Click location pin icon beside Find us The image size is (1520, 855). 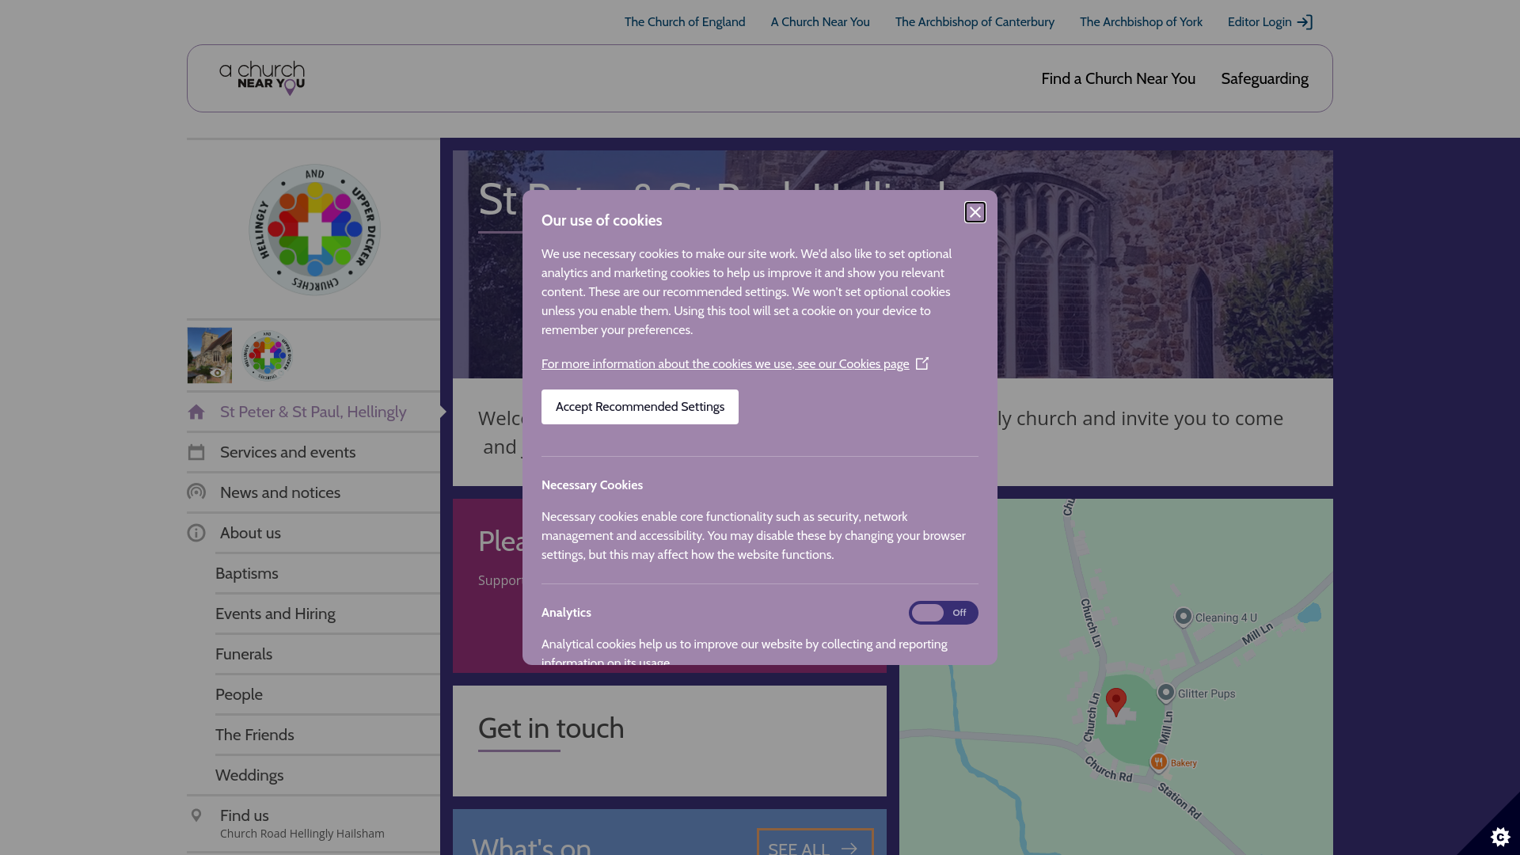click(196, 815)
